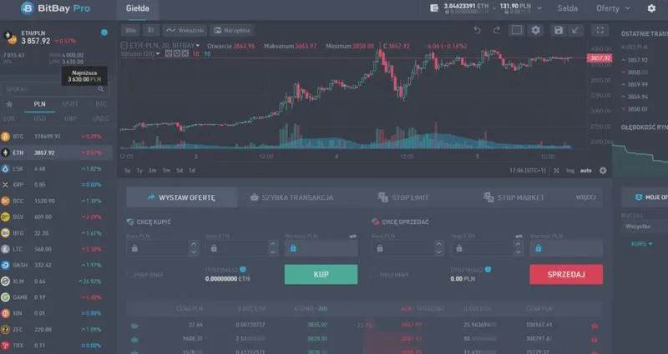Switch to the Stop Limit tab
This screenshot has width=668, height=354.
404,197
